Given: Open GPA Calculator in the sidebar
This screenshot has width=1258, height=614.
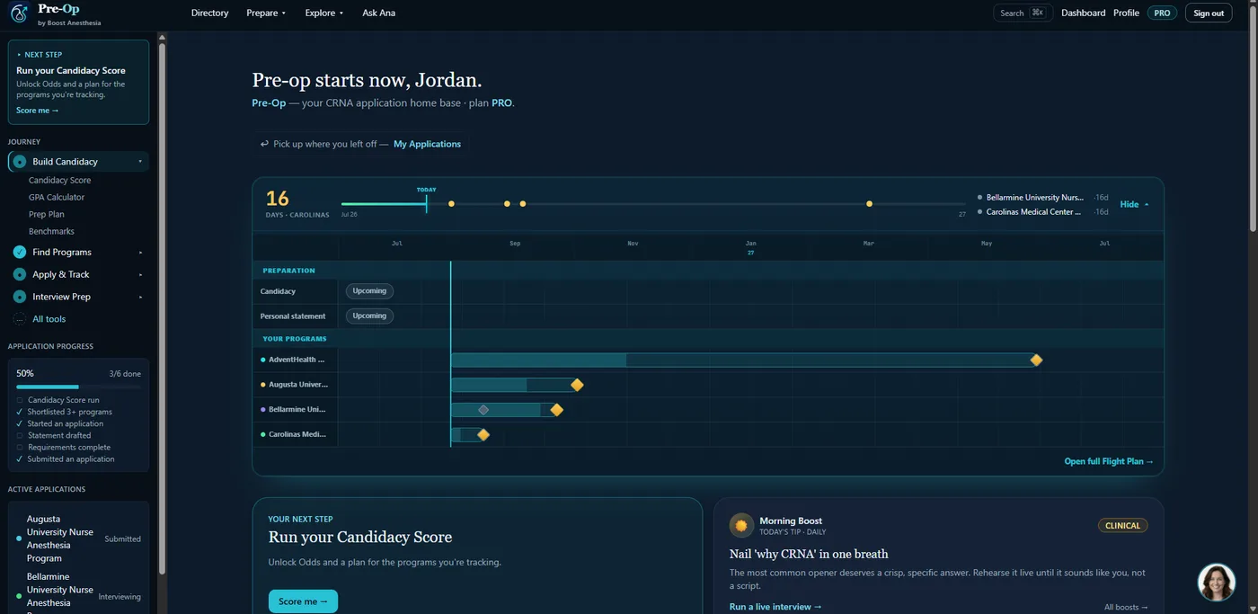Looking at the screenshot, I should coord(57,197).
